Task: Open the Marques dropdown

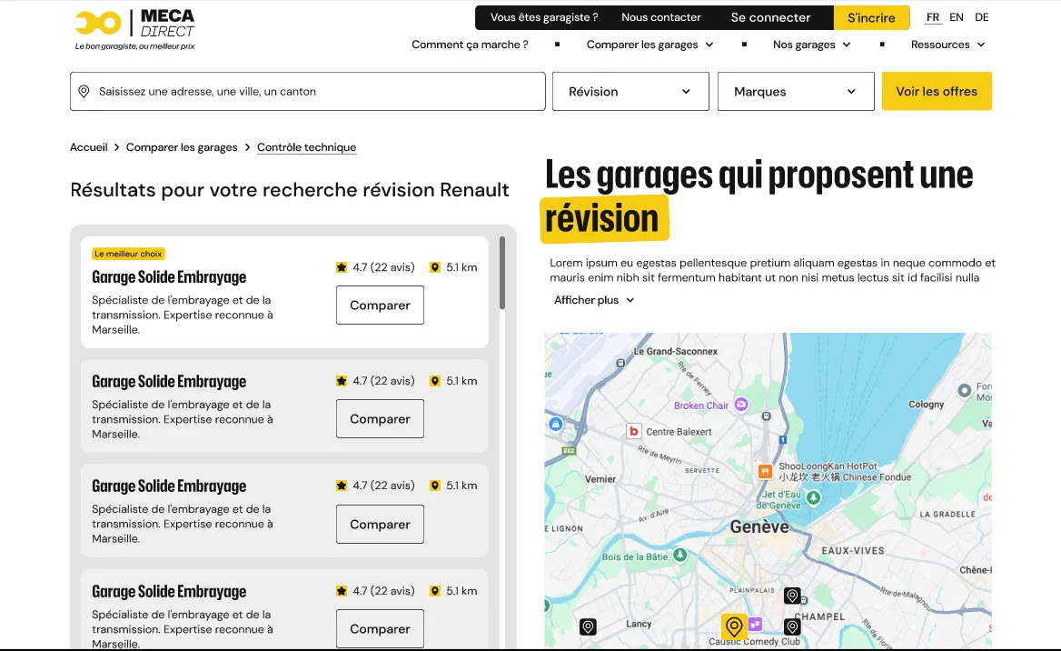Action: pos(796,92)
